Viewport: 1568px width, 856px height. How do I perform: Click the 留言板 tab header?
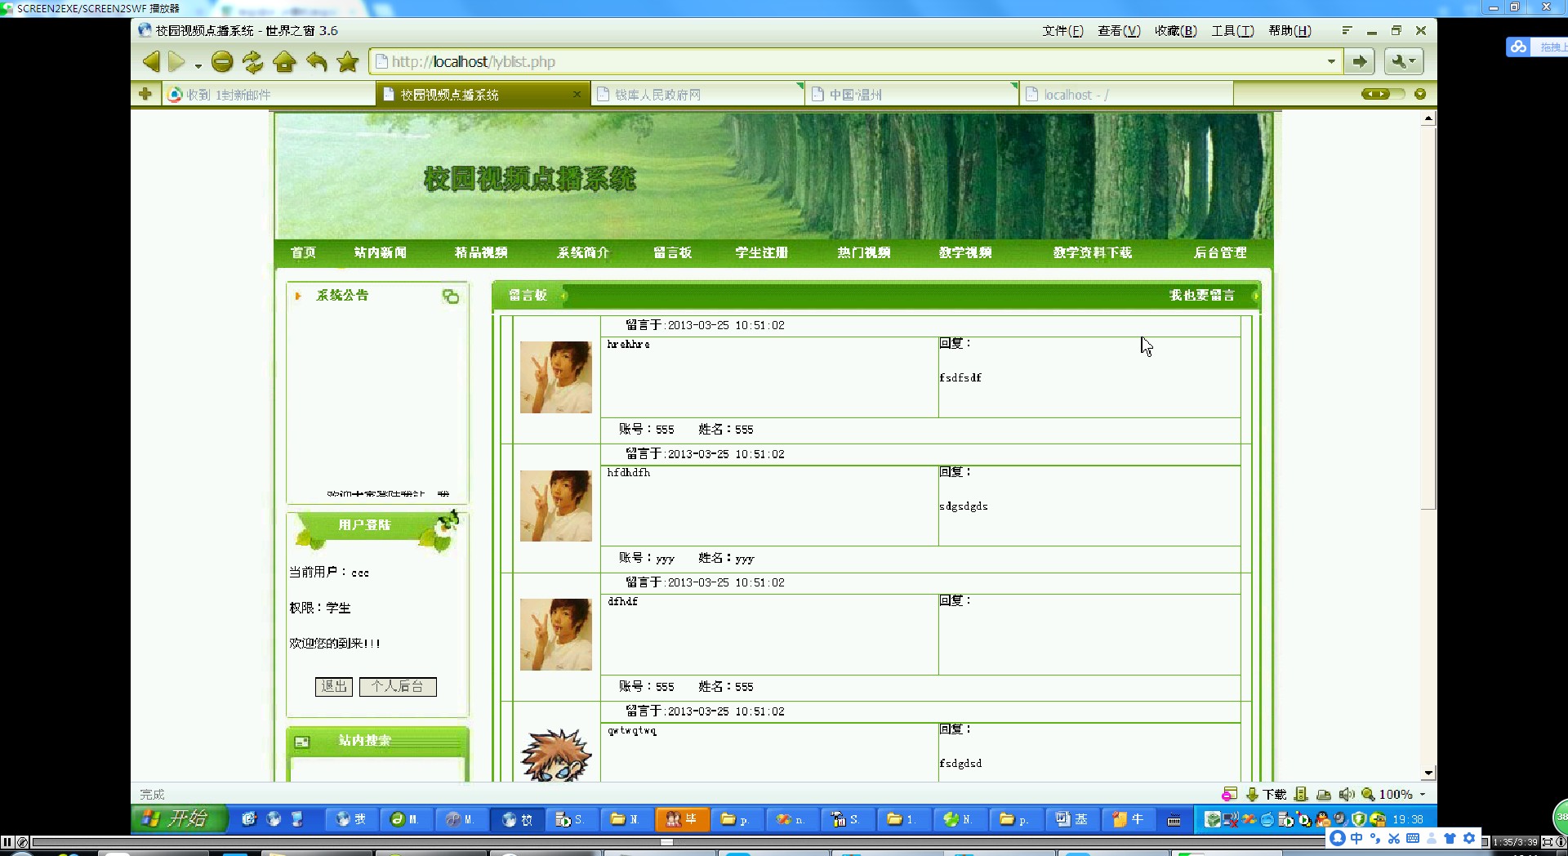point(528,295)
